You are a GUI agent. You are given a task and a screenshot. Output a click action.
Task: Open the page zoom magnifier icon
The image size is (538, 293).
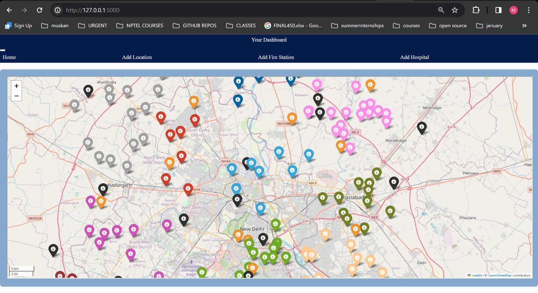(x=441, y=10)
